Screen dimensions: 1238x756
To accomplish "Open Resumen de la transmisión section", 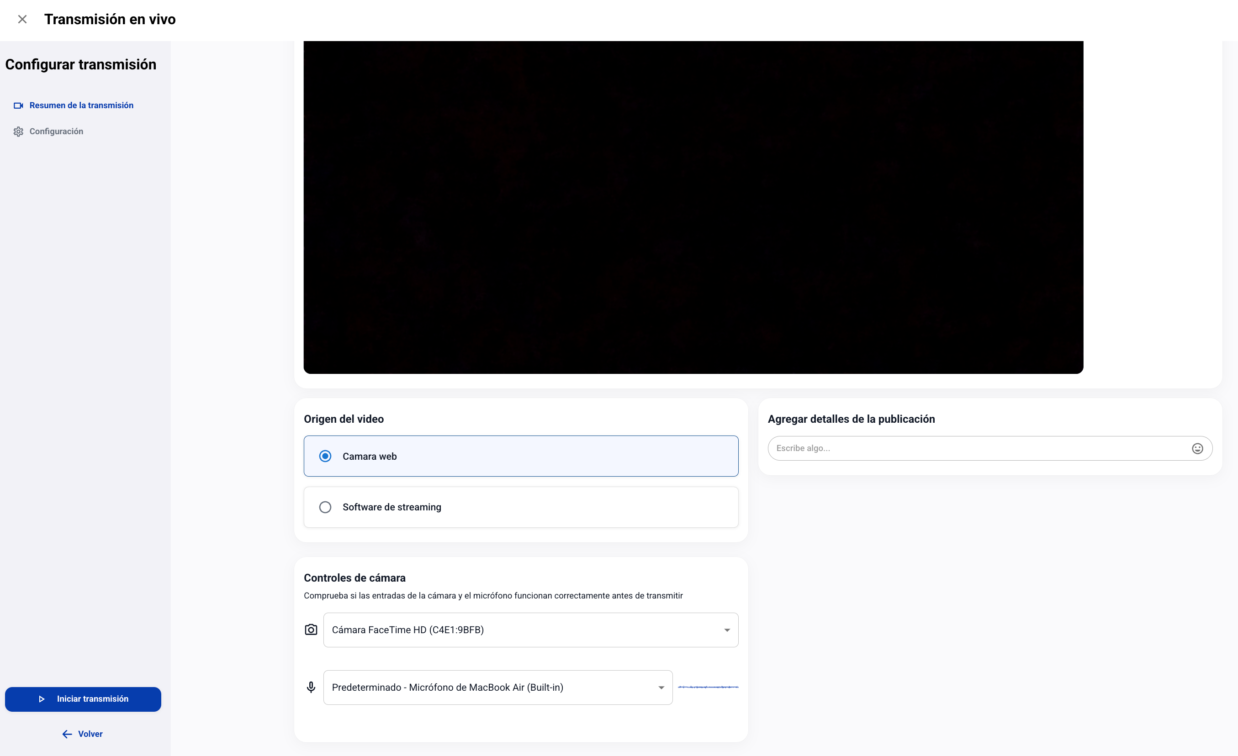I will coord(81,105).
